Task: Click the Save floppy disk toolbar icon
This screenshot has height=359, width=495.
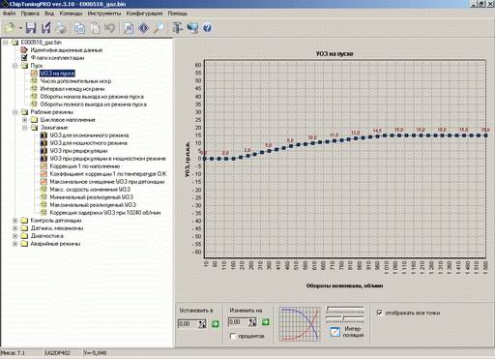Action: click(31, 28)
